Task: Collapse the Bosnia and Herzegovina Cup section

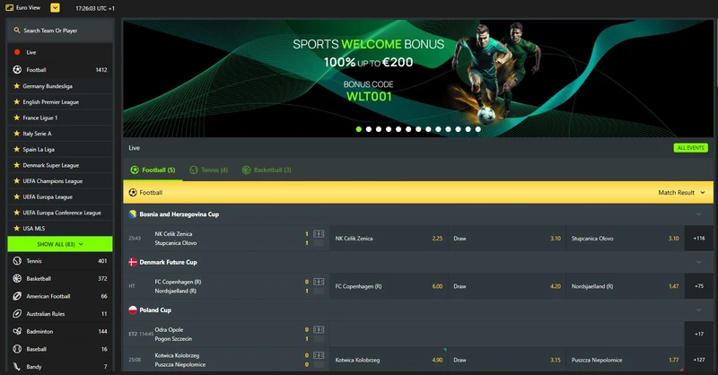Action: (699, 214)
